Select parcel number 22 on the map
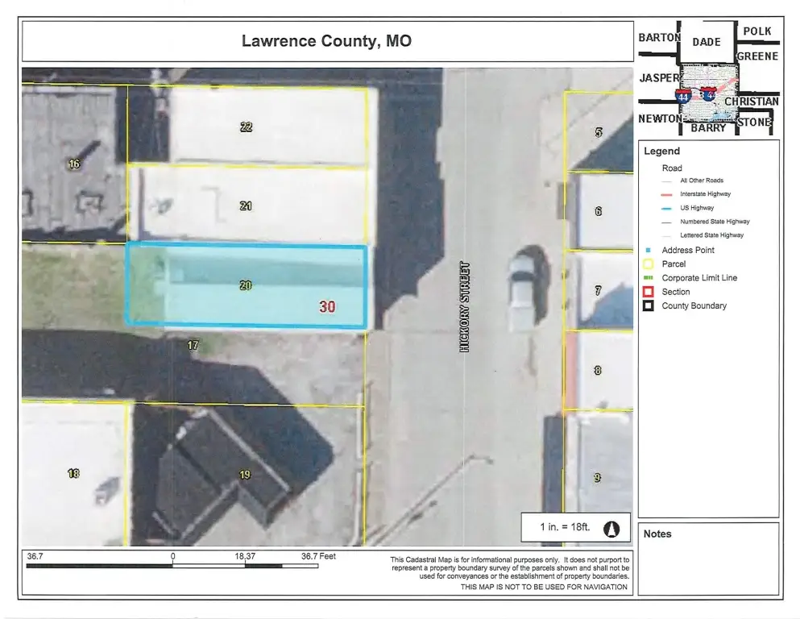Screen dimensions: 800x619 click(x=246, y=127)
